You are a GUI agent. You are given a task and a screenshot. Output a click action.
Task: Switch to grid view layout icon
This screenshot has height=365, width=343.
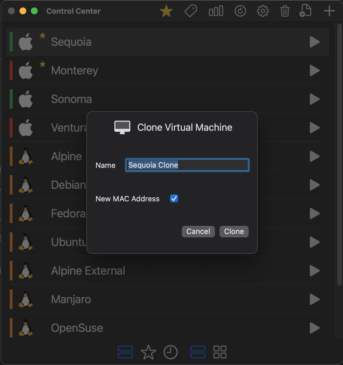tap(220, 352)
